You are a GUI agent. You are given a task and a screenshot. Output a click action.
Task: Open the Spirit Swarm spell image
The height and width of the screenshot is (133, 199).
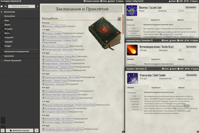133,78
